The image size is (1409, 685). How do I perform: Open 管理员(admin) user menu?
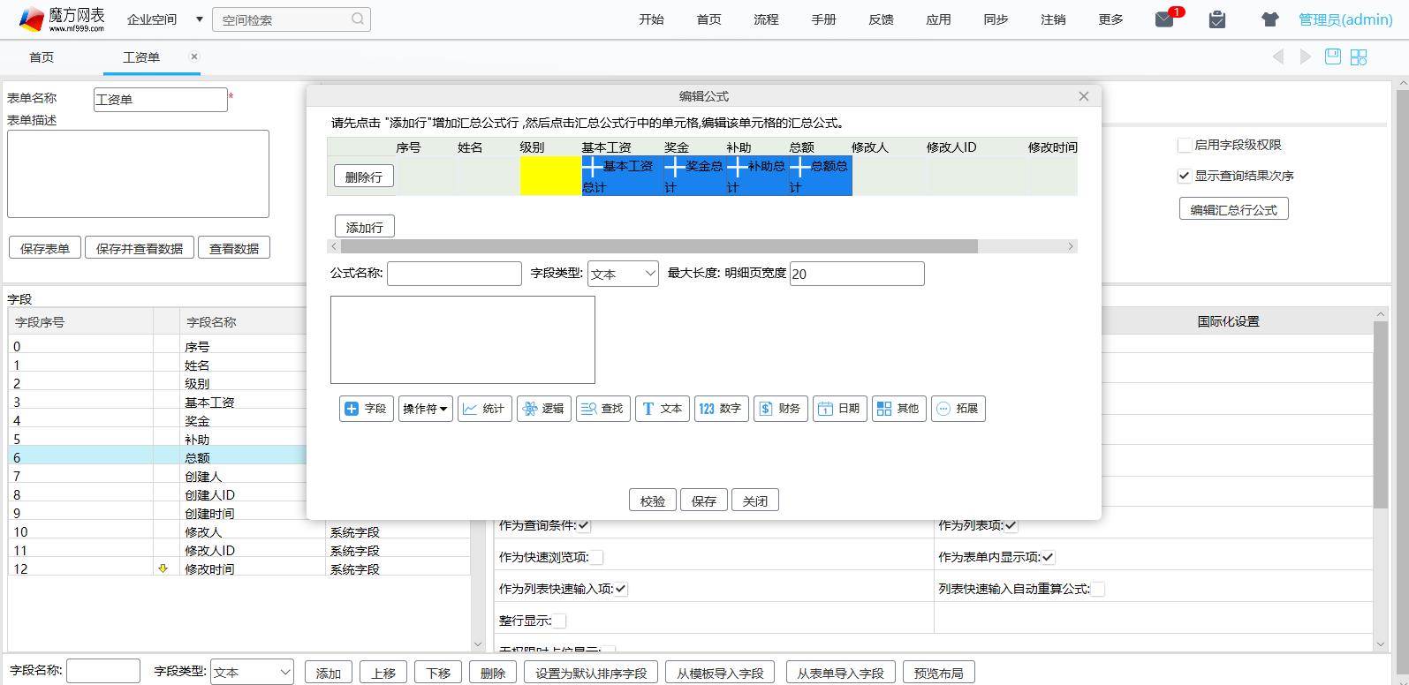click(1345, 19)
